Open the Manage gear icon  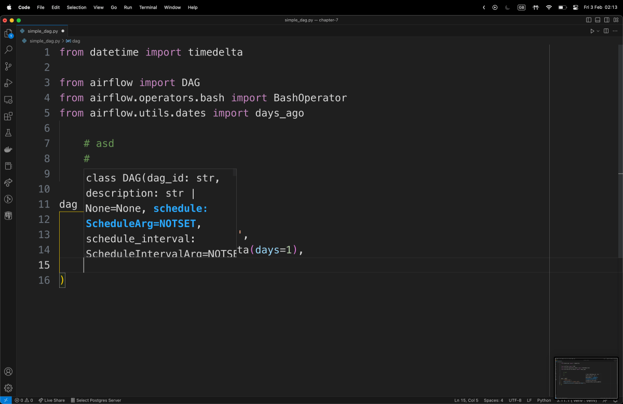click(8, 388)
